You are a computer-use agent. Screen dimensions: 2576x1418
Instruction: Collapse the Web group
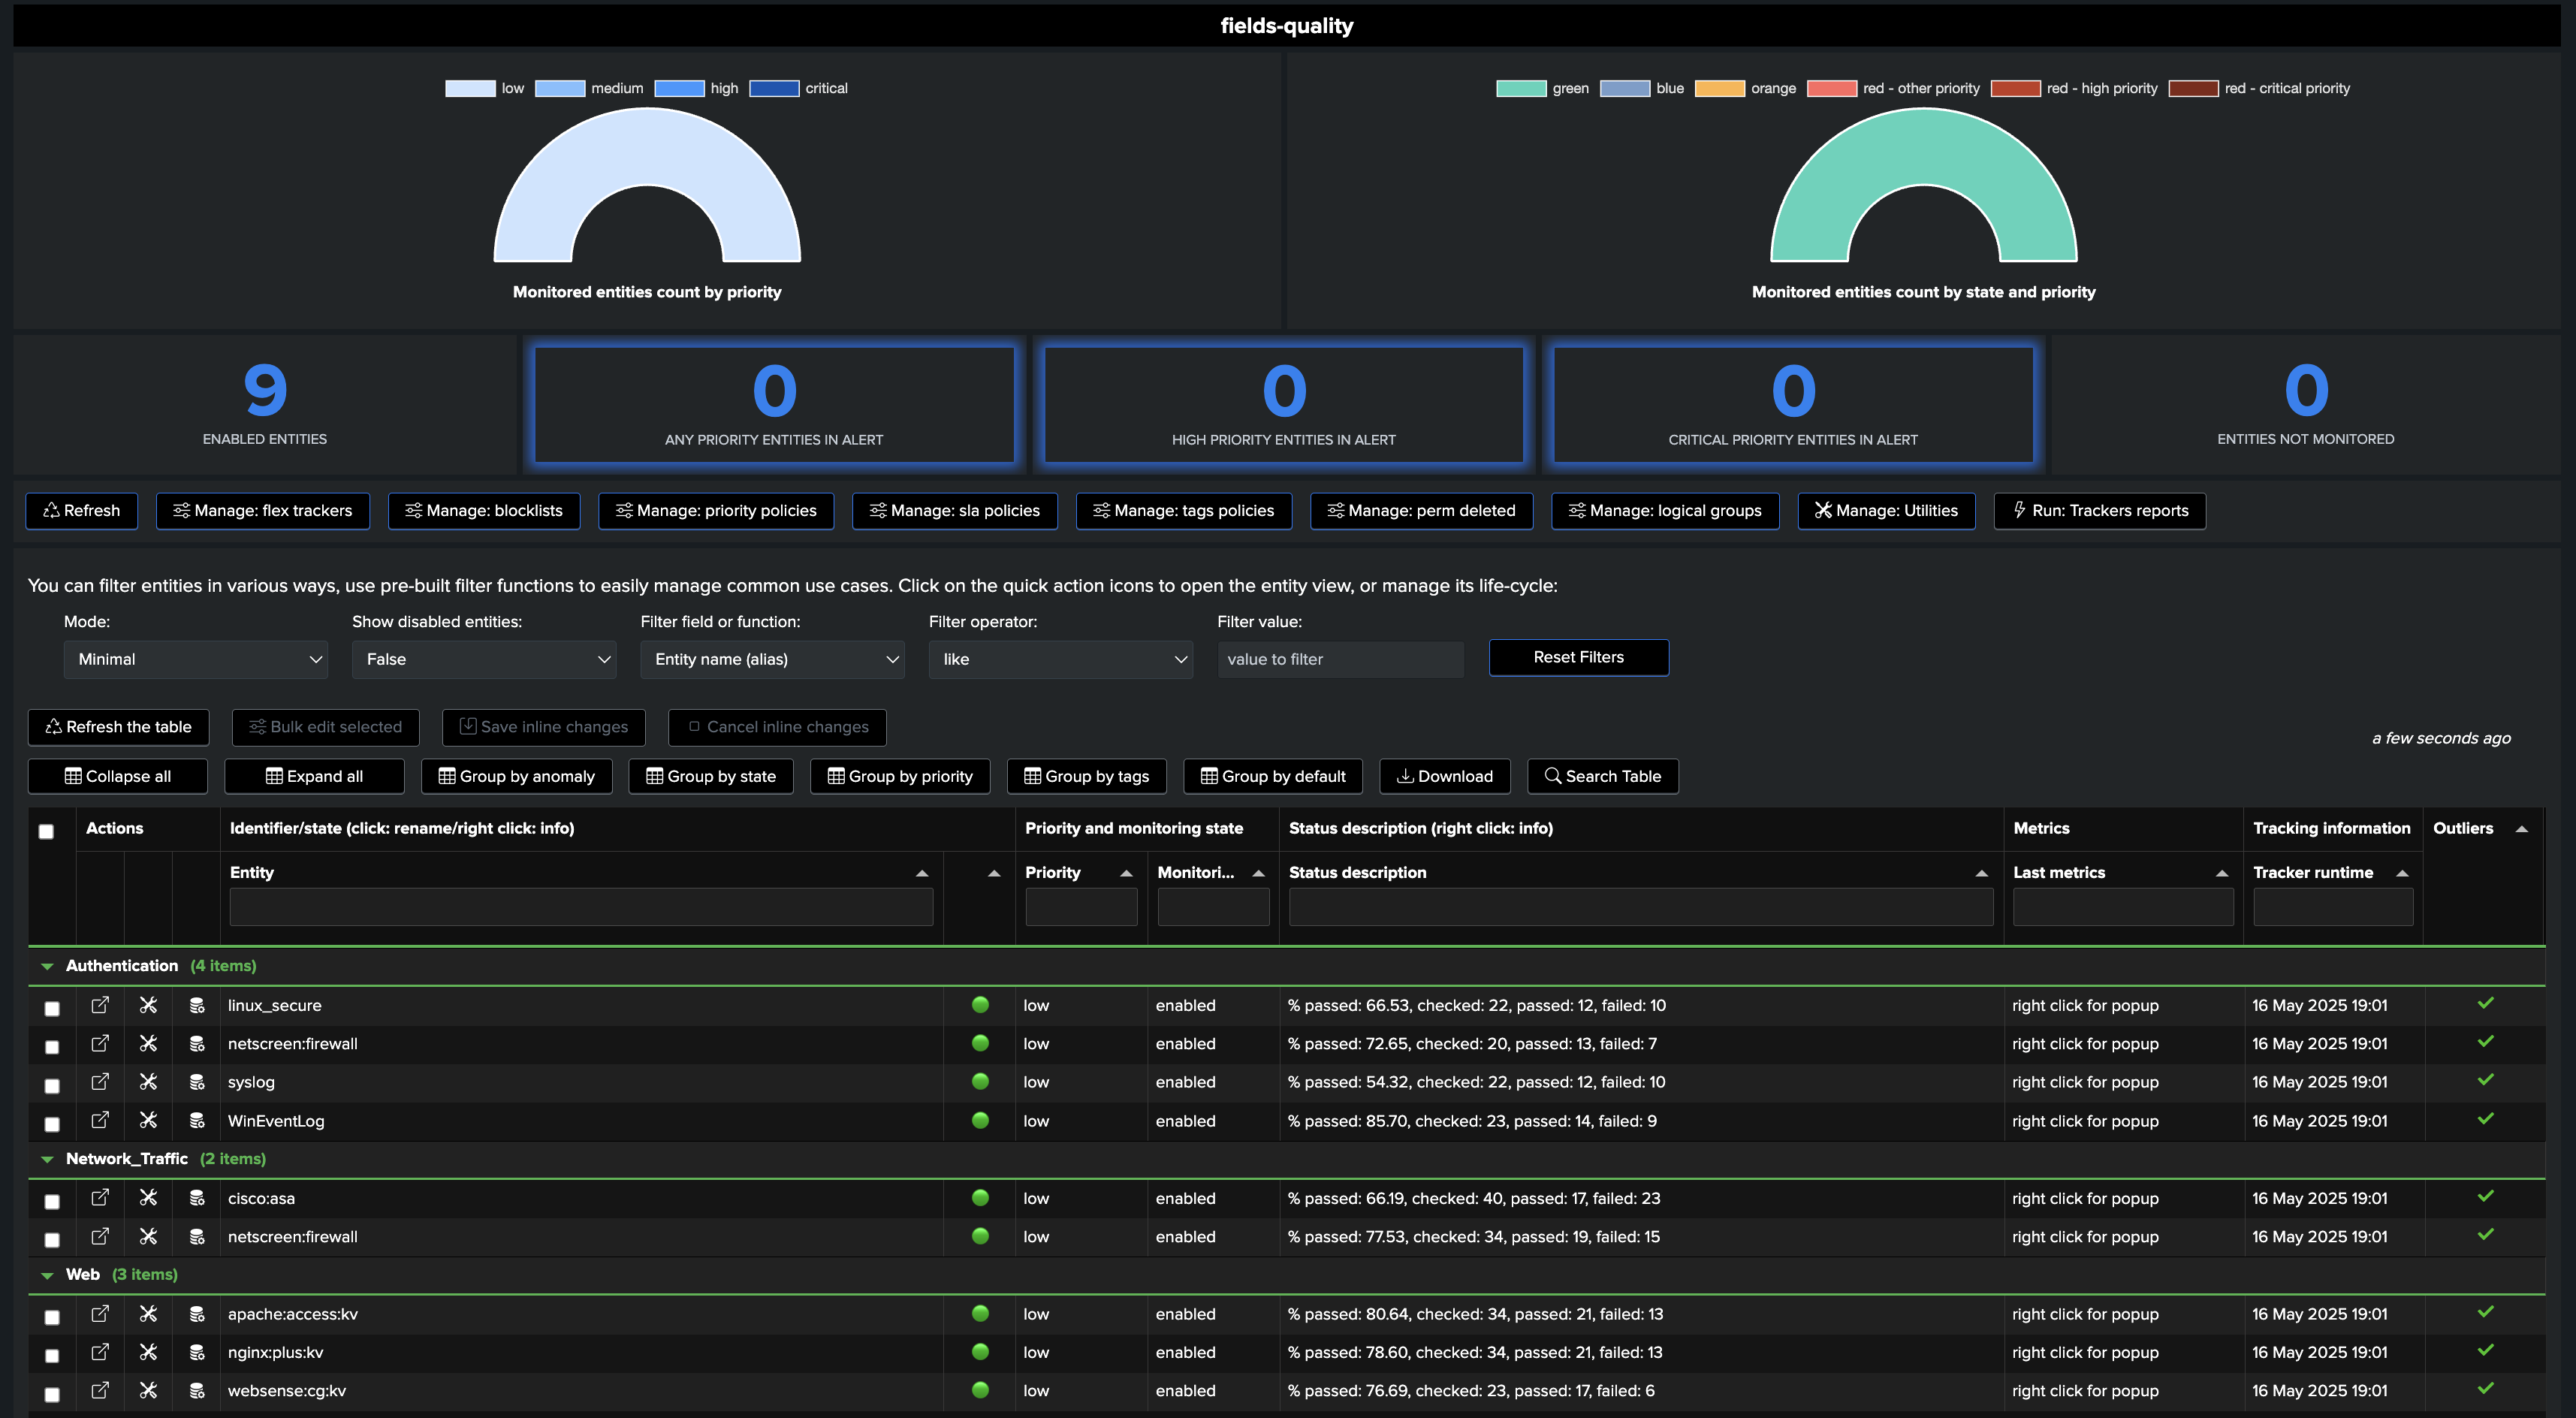(x=47, y=1275)
